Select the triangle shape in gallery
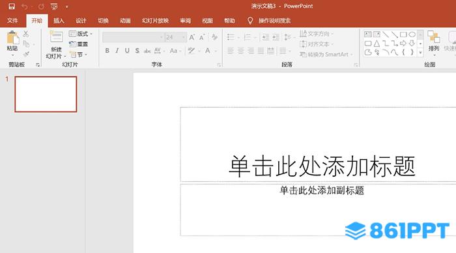This screenshot has width=456, height=253. click(377, 44)
